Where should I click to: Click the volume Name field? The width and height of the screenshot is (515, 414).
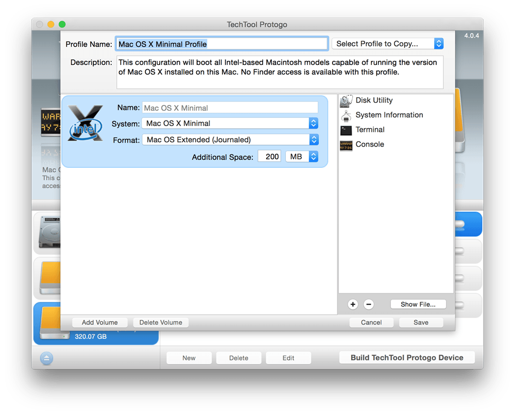point(230,108)
